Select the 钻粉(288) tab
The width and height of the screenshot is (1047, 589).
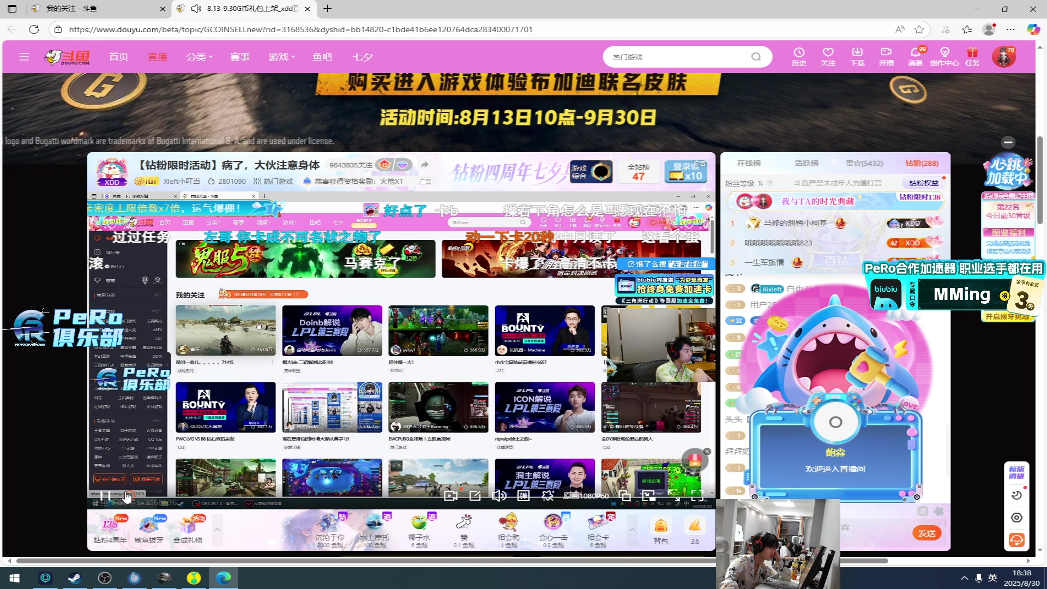point(922,163)
